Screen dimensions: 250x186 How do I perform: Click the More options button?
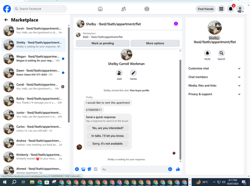coord(155,43)
